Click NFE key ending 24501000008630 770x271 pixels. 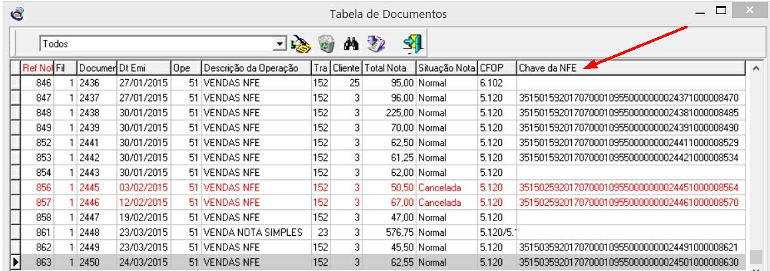tap(628, 262)
